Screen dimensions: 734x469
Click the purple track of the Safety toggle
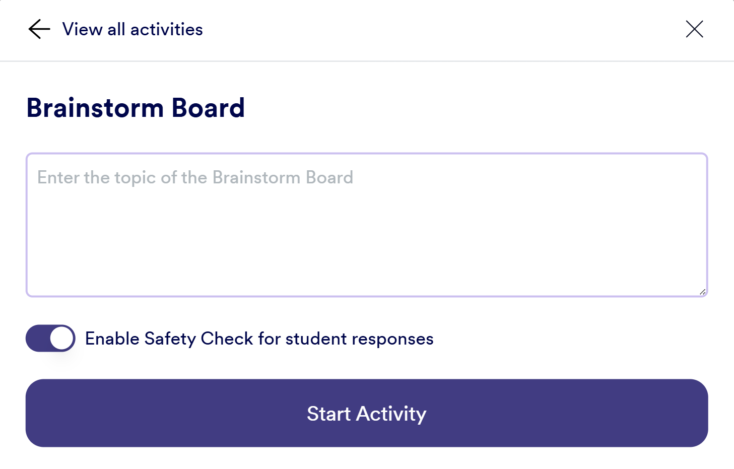[x=37, y=339]
